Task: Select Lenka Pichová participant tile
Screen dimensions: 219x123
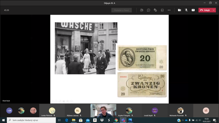Action: 52,111
